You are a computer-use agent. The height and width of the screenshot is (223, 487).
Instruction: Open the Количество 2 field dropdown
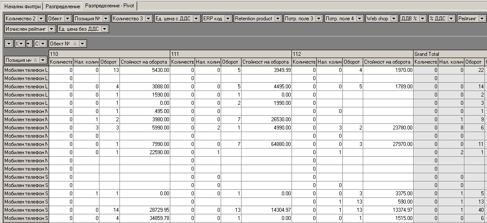41,19
